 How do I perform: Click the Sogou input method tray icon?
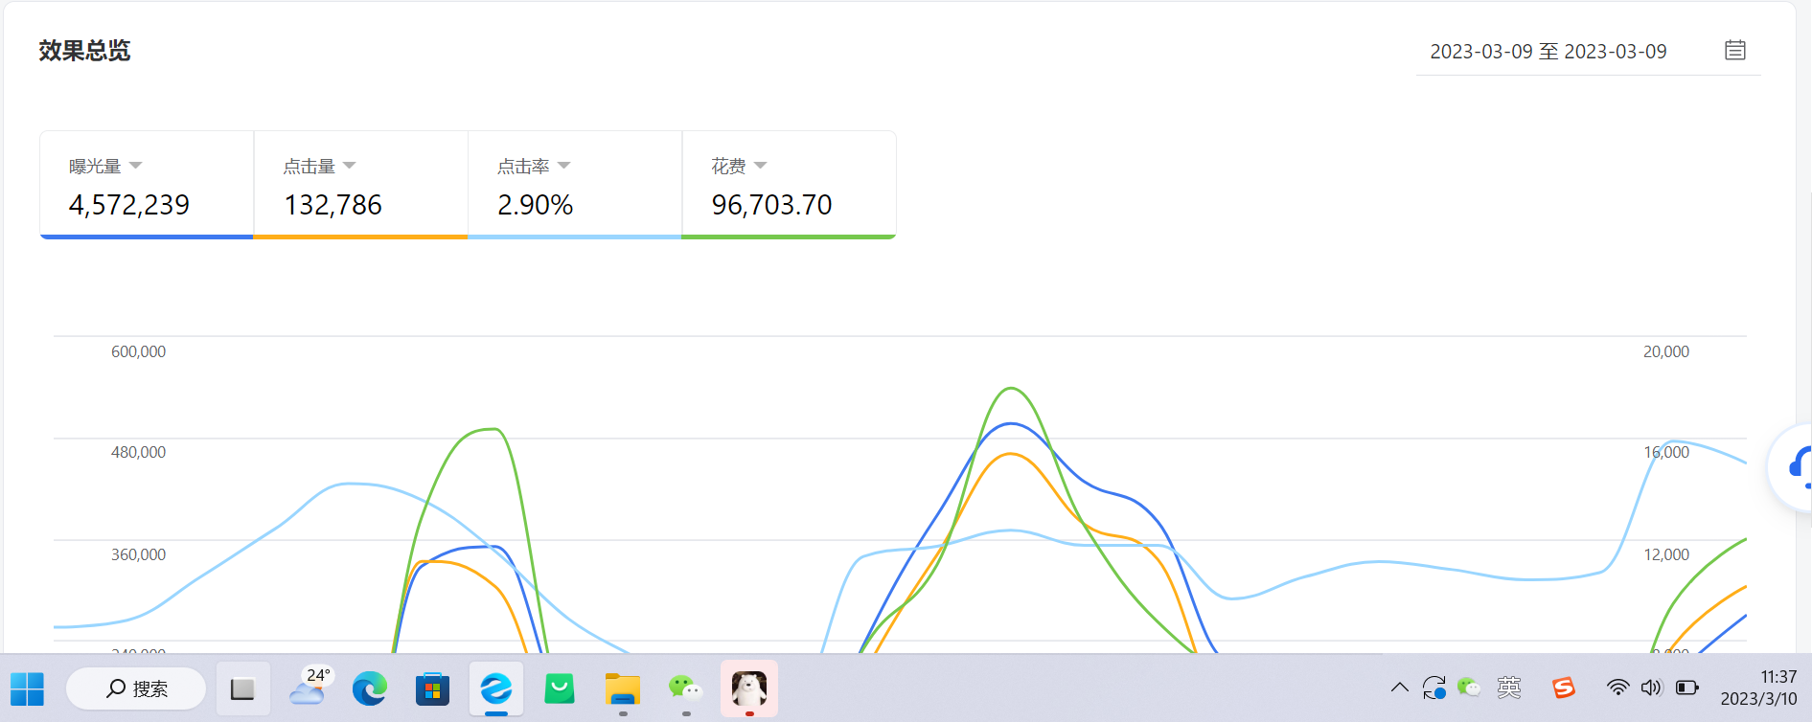coord(1564,688)
